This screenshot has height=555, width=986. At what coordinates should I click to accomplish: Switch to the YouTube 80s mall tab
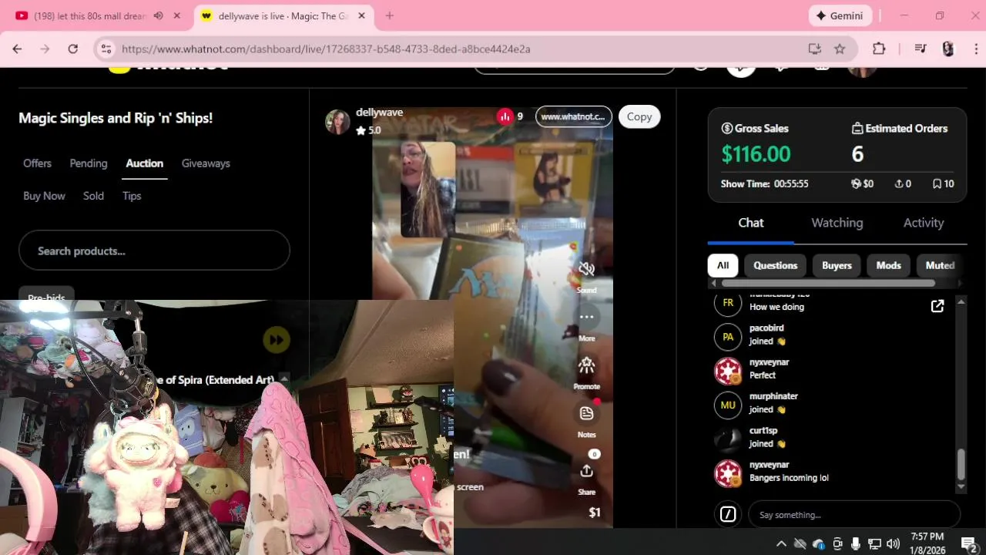90,15
